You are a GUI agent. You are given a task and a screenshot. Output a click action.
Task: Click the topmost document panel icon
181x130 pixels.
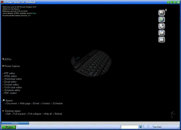click(161, 13)
